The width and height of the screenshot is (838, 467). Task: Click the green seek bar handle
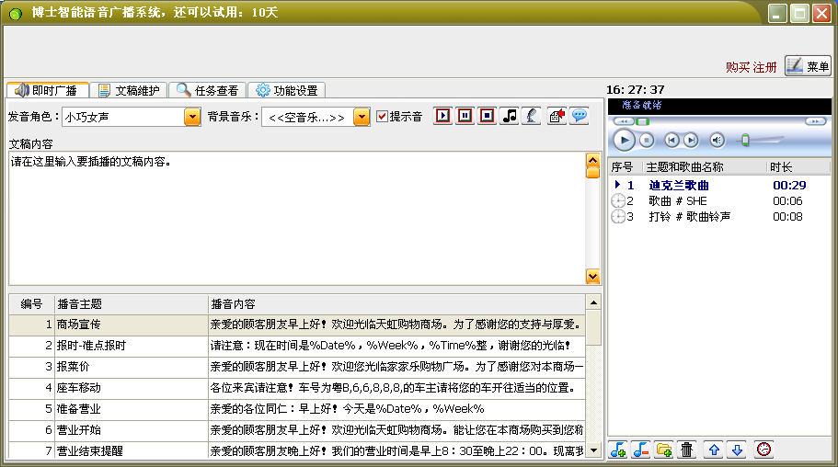(642, 121)
